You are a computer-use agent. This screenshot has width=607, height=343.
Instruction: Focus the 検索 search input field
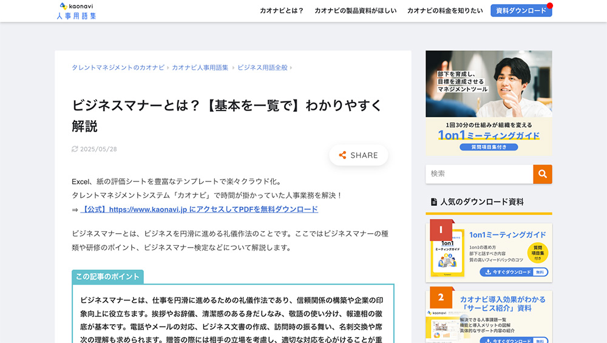click(x=480, y=174)
